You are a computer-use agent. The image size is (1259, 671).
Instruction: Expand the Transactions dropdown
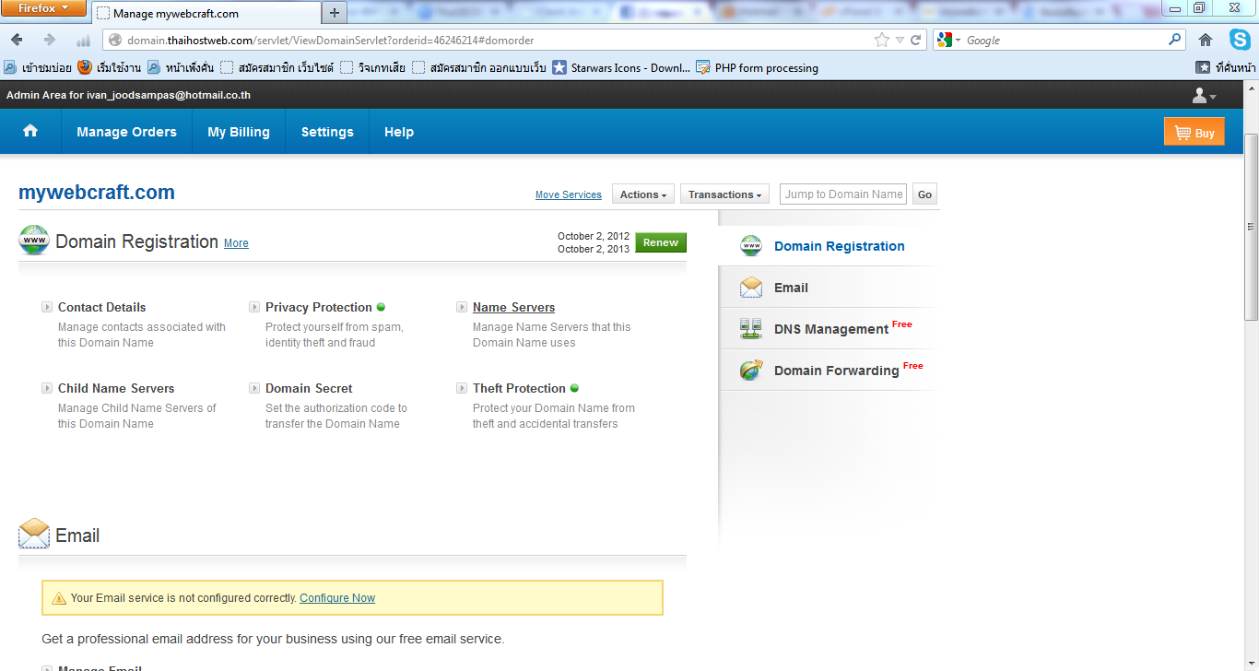(x=725, y=194)
